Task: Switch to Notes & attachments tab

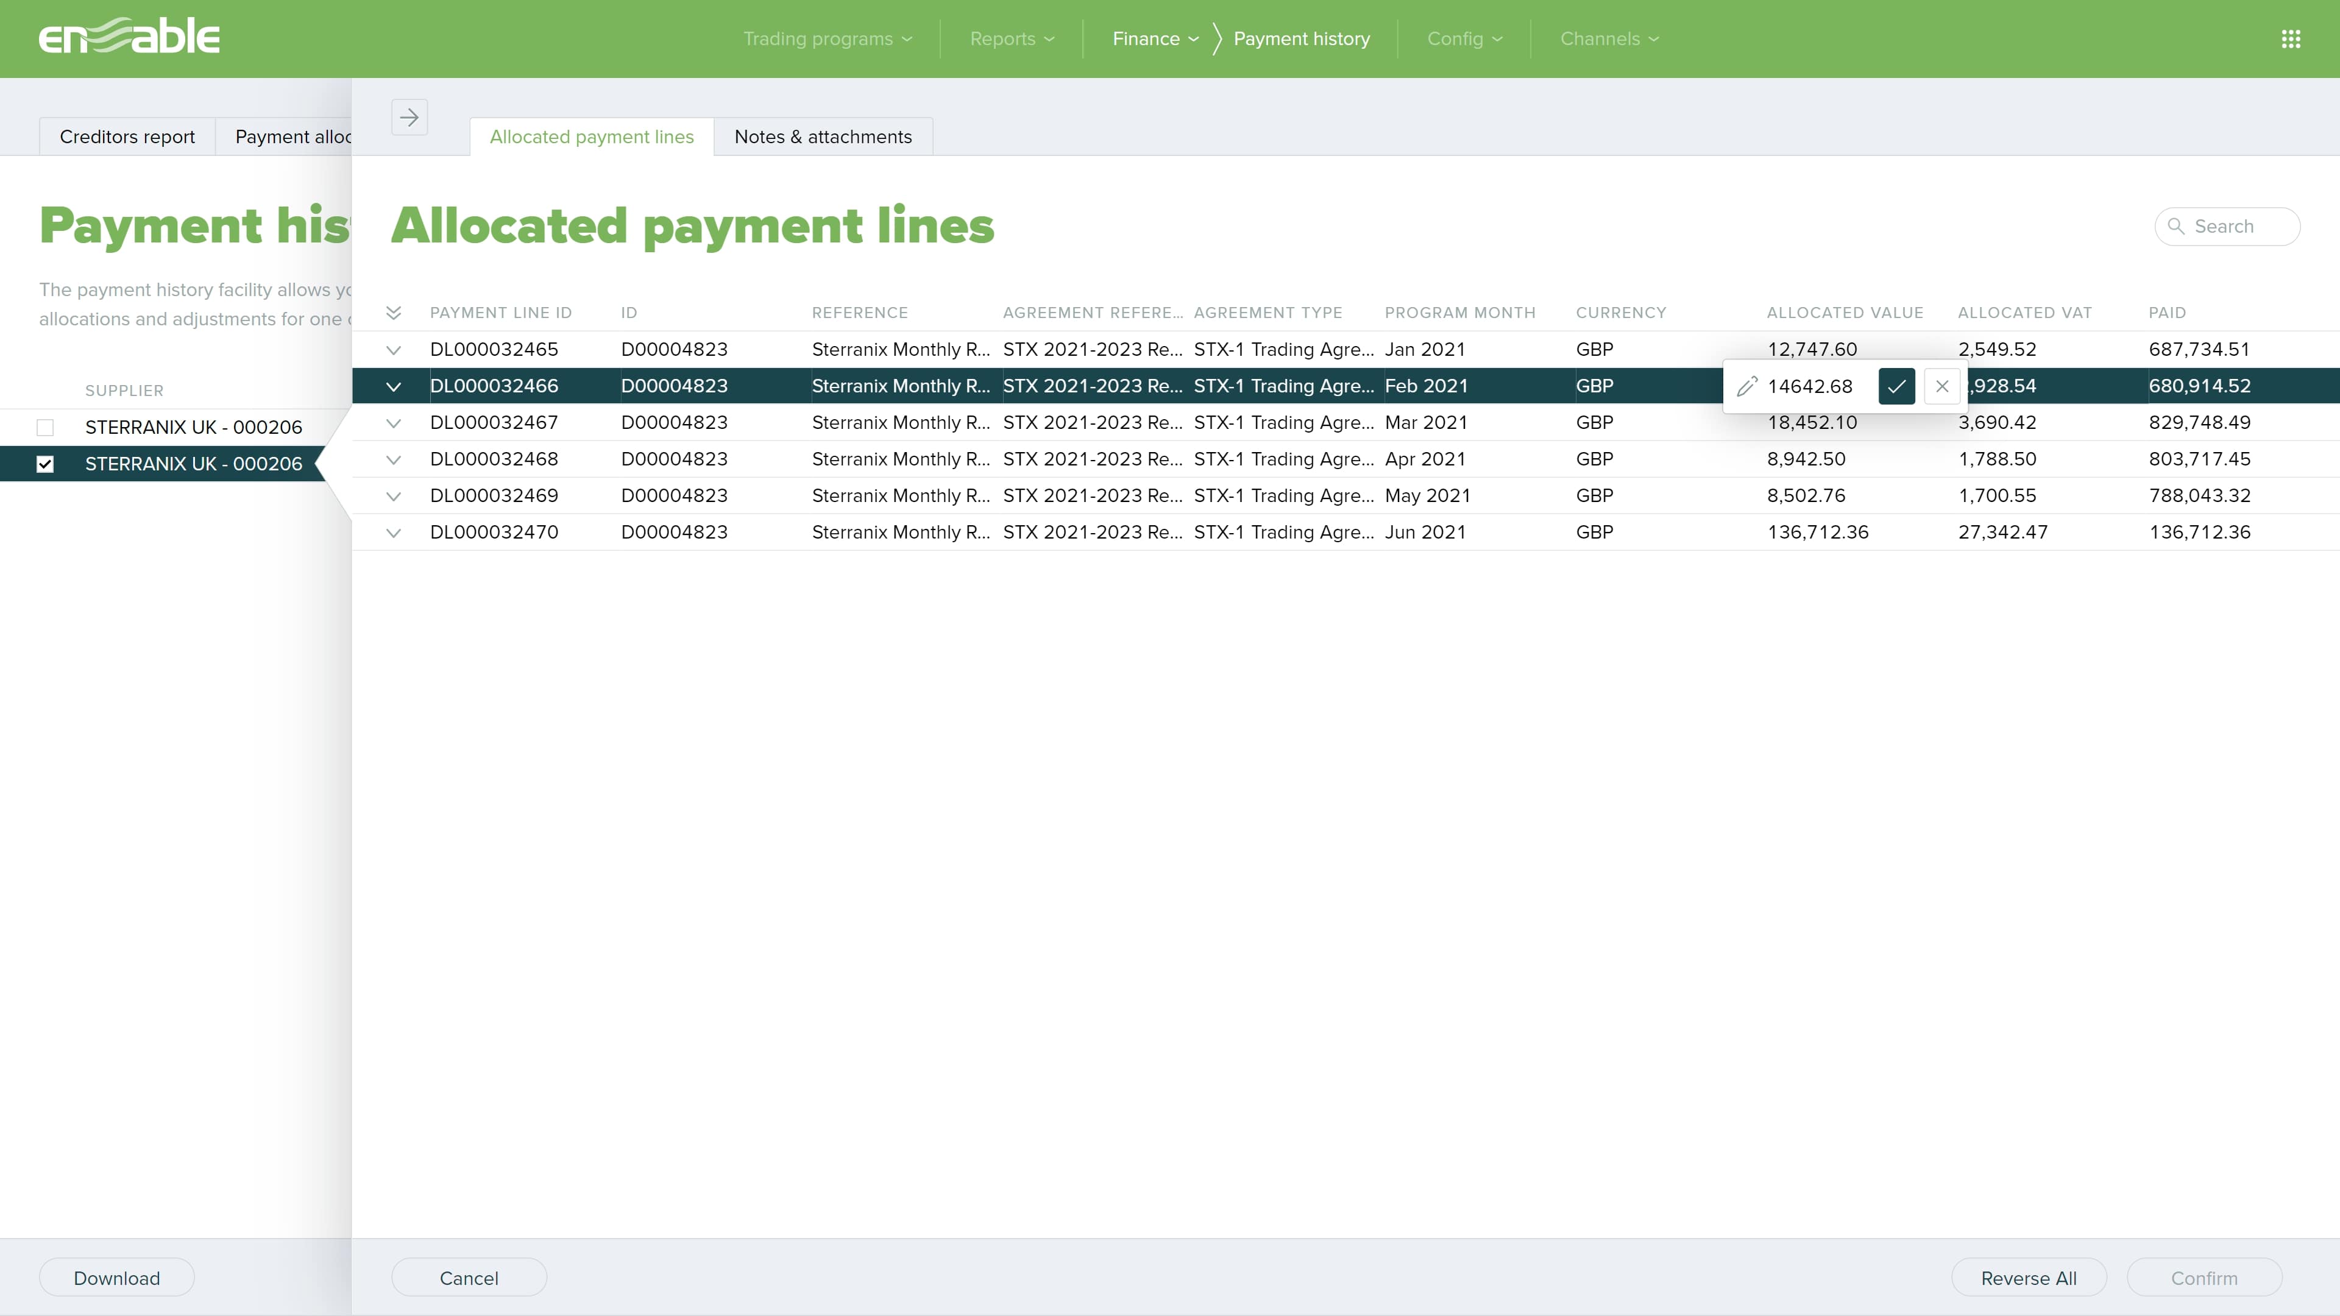Action: coord(822,137)
